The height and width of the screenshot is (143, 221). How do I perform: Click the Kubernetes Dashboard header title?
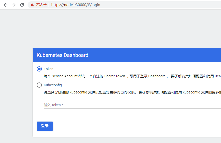pyautogui.click(x=63, y=55)
